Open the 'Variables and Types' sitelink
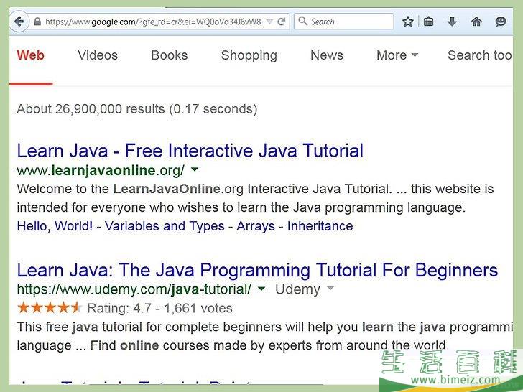The image size is (523, 392). click(x=165, y=226)
